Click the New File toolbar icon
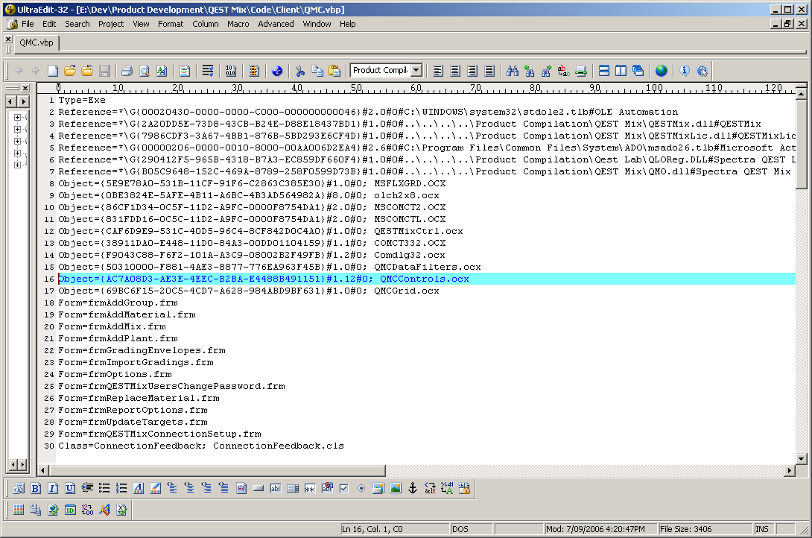812x538 pixels. pos(53,71)
